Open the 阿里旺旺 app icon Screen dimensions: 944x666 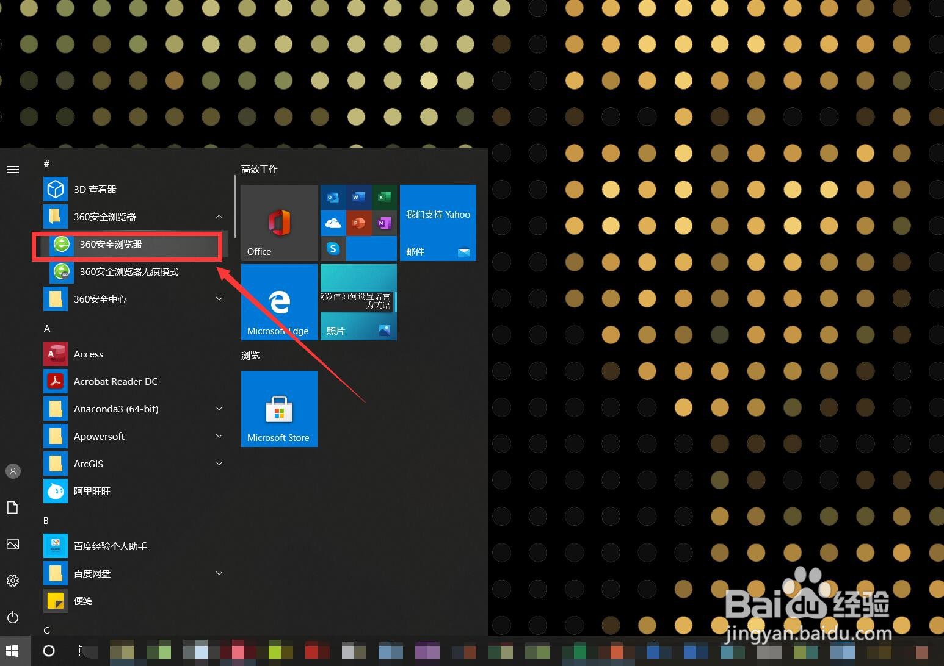(56, 491)
